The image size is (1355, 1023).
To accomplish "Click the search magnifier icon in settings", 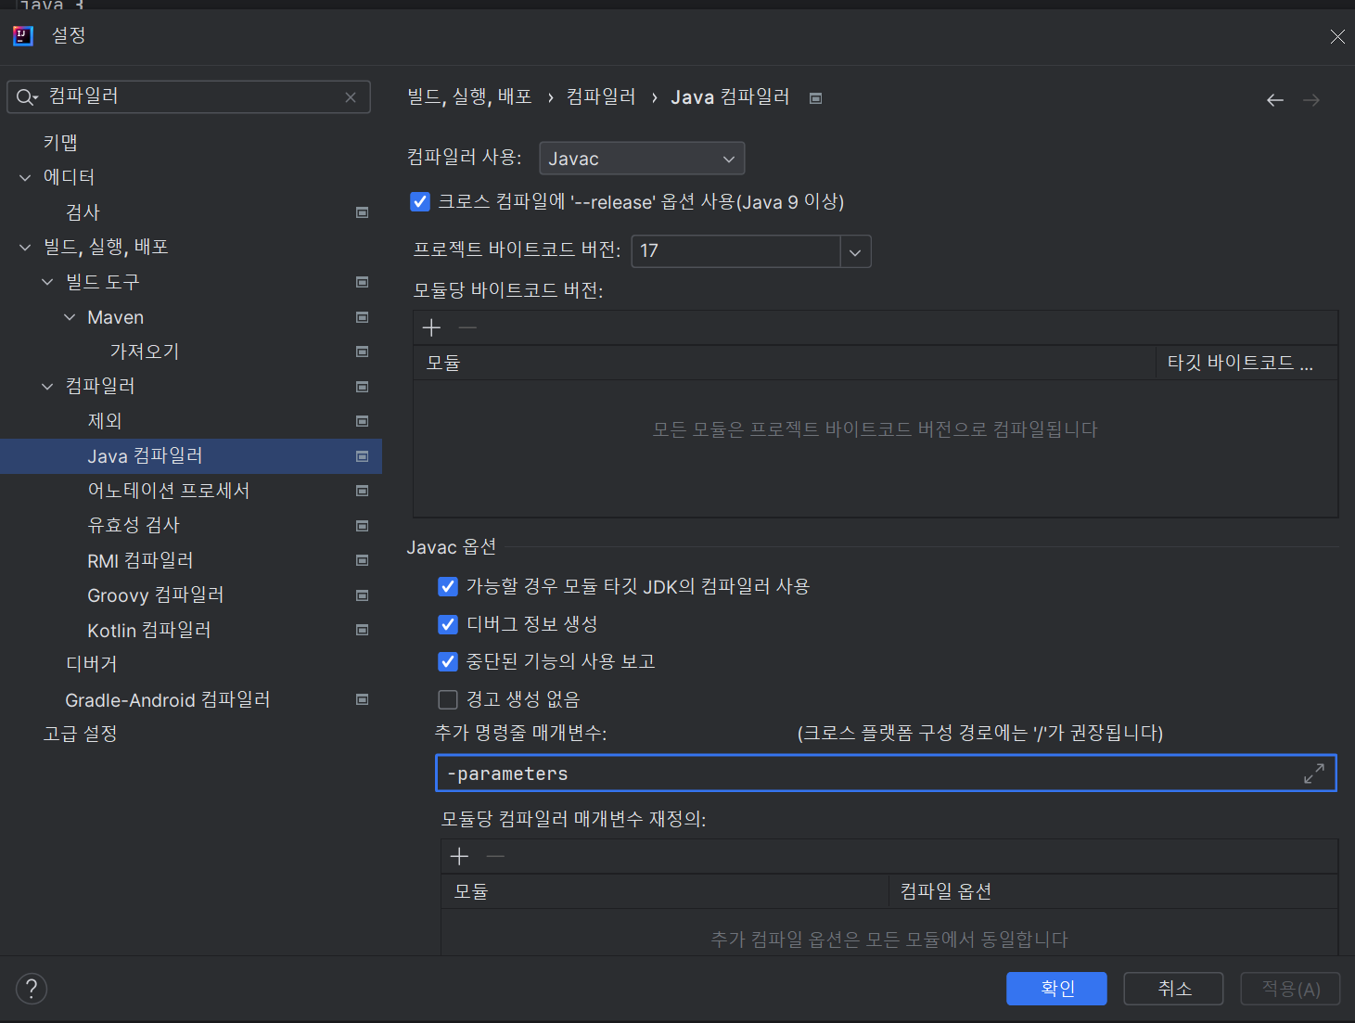I will (24, 97).
